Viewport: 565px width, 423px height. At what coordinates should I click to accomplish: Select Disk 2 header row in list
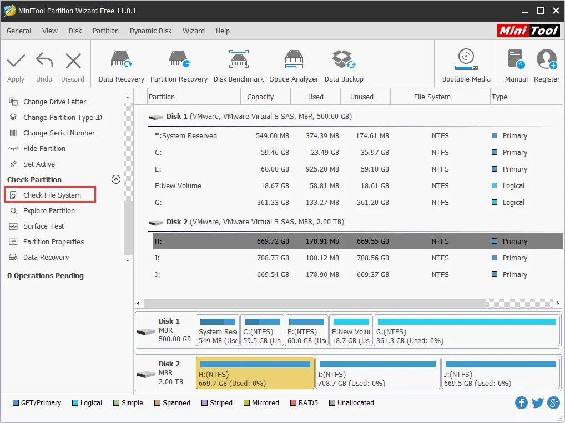tap(355, 222)
